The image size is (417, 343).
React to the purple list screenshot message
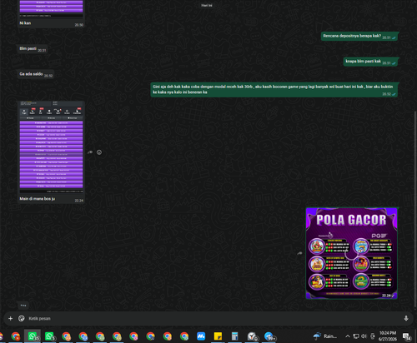pos(99,152)
